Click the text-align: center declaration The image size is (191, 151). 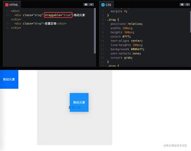click(127, 41)
